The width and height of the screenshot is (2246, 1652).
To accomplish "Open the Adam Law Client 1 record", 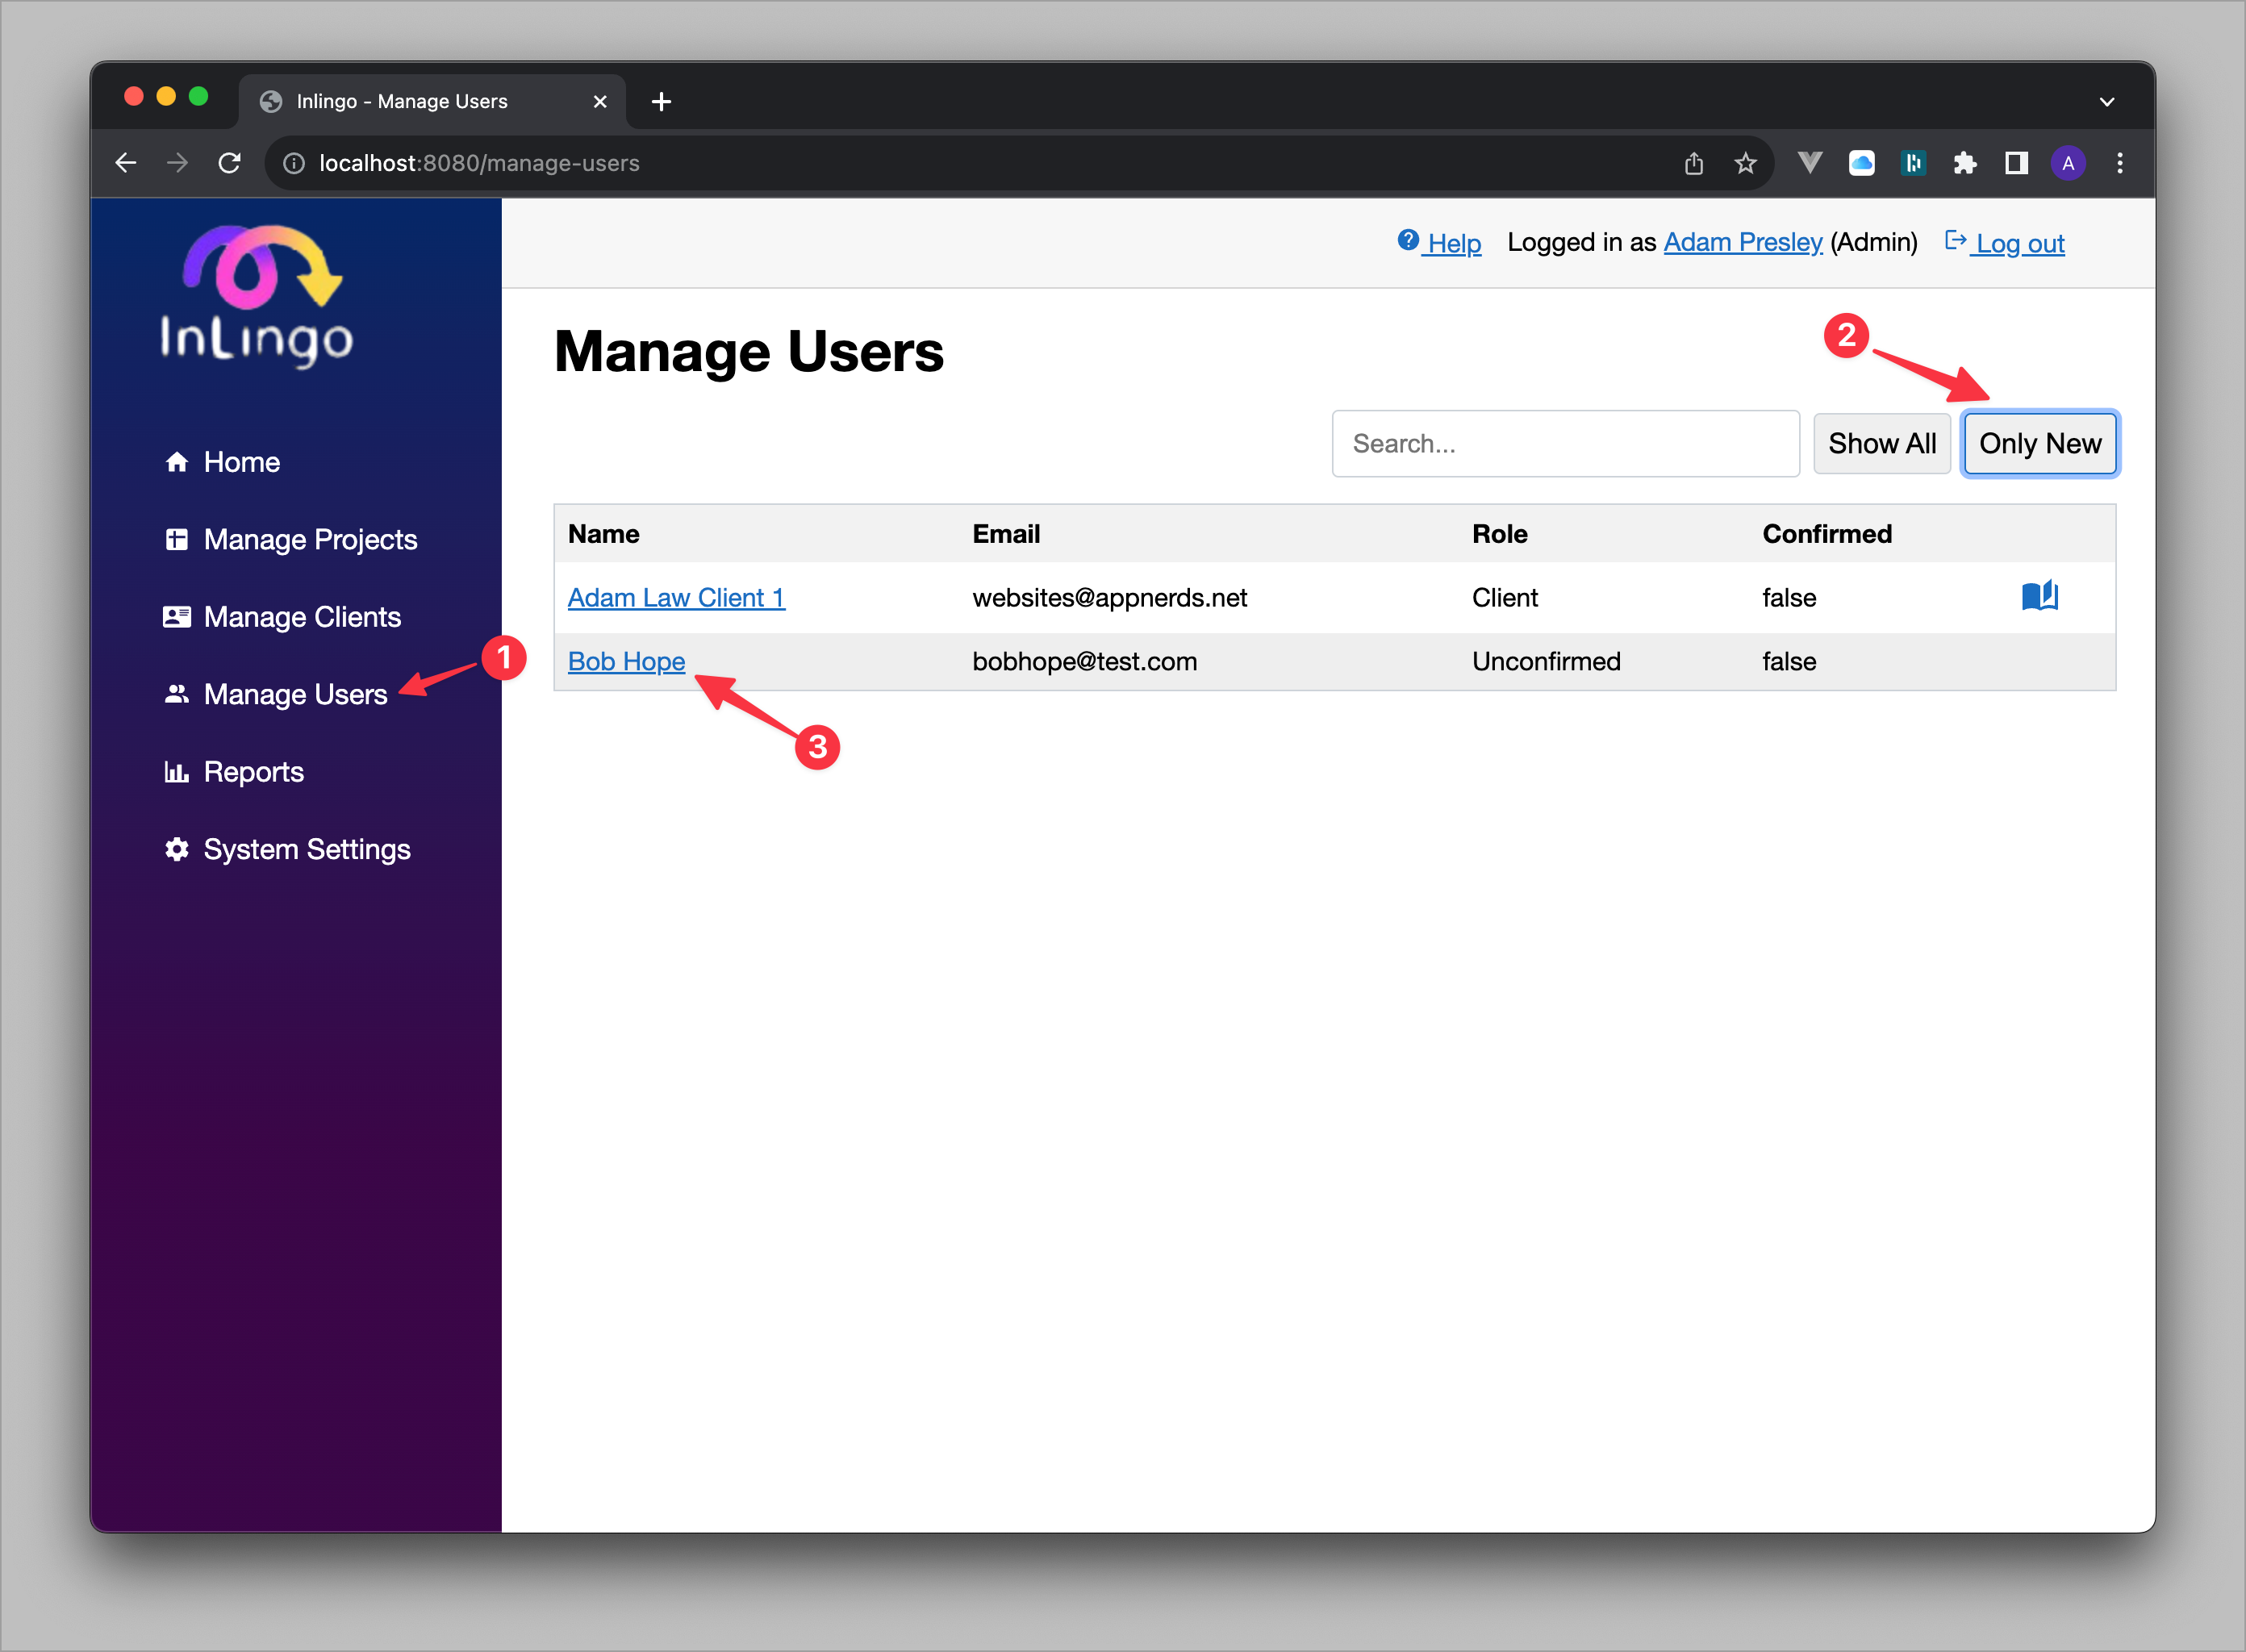I will (x=676, y=597).
